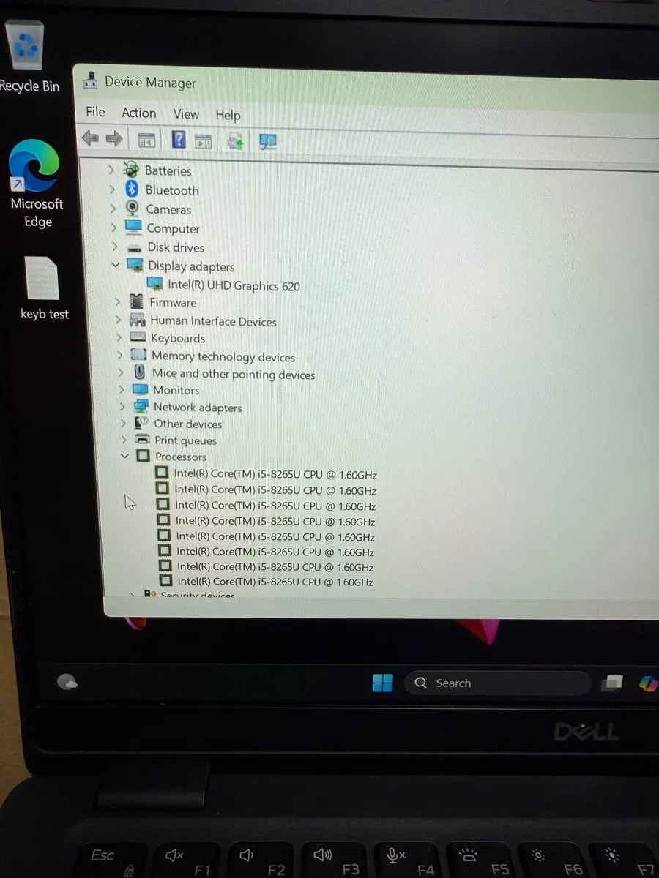
Task: Select the Processors category icon
Action: 143,456
